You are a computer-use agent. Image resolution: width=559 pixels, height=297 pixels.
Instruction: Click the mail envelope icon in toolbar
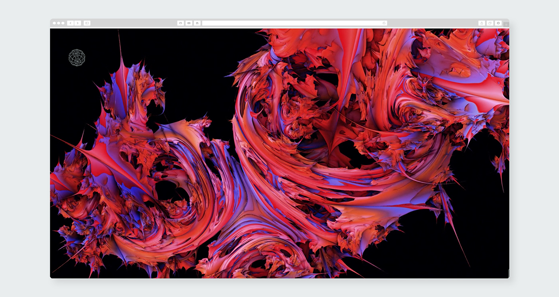click(189, 23)
